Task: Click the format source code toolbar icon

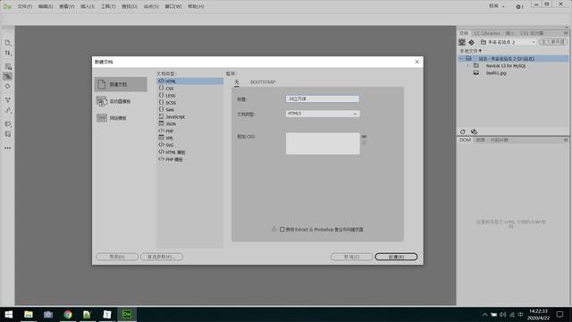Action: (8, 110)
